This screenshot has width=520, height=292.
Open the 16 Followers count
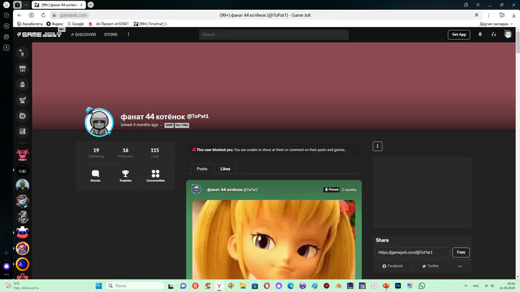click(x=125, y=152)
